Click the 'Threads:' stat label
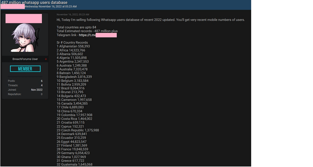Image resolution: width=313 pixels, height=167 pixels. tap(13, 85)
